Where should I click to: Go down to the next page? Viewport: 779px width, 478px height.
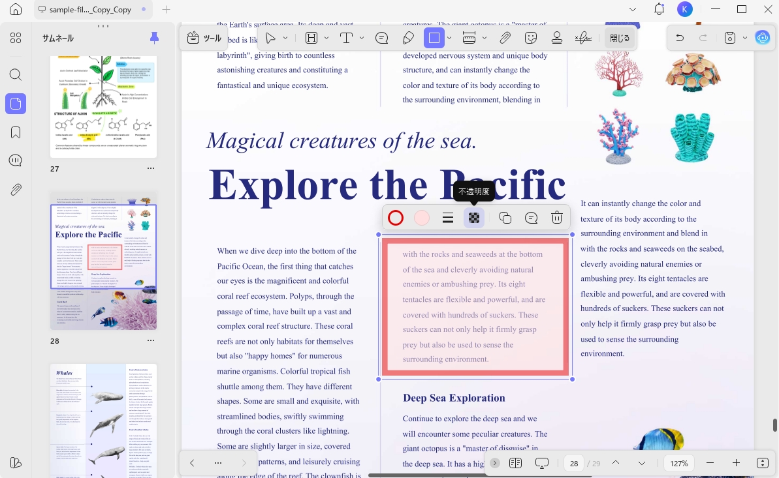(642, 463)
